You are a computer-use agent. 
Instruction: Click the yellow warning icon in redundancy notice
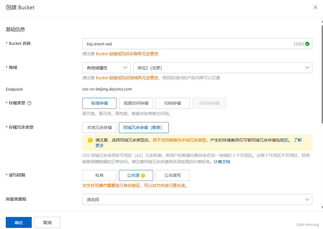(90, 140)
